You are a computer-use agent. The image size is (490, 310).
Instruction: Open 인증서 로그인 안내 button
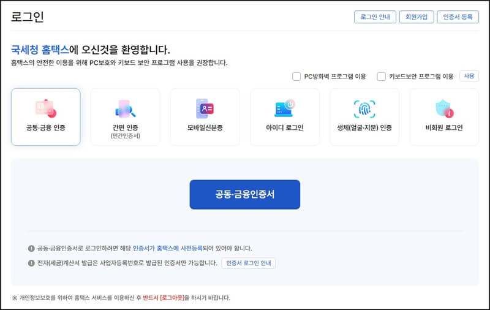point(249,263)
